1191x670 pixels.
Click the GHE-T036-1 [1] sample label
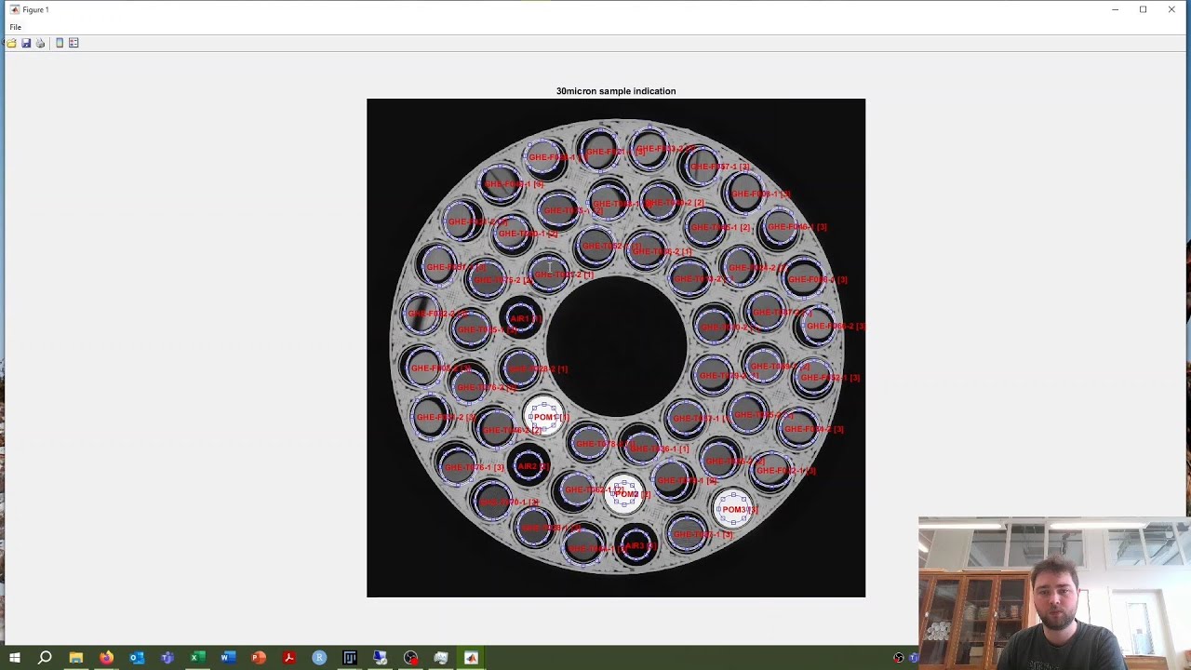coord(660,449)
